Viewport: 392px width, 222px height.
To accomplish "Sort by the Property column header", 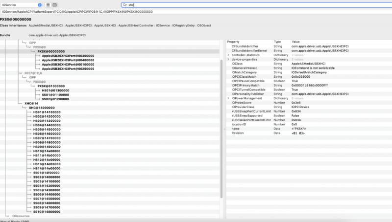I will coord(233,42).
